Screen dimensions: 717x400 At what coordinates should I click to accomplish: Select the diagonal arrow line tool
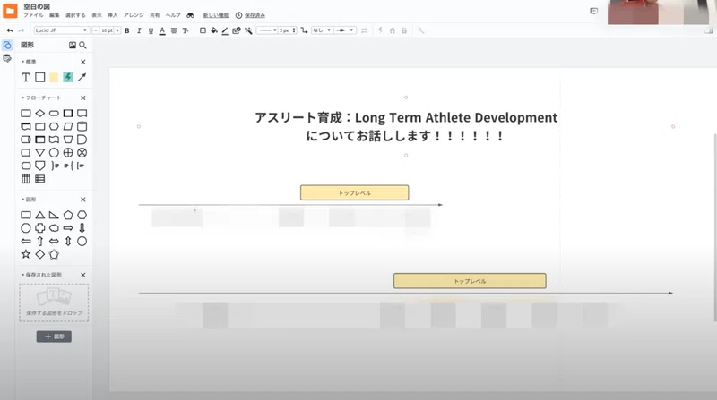tap(82, 77)
